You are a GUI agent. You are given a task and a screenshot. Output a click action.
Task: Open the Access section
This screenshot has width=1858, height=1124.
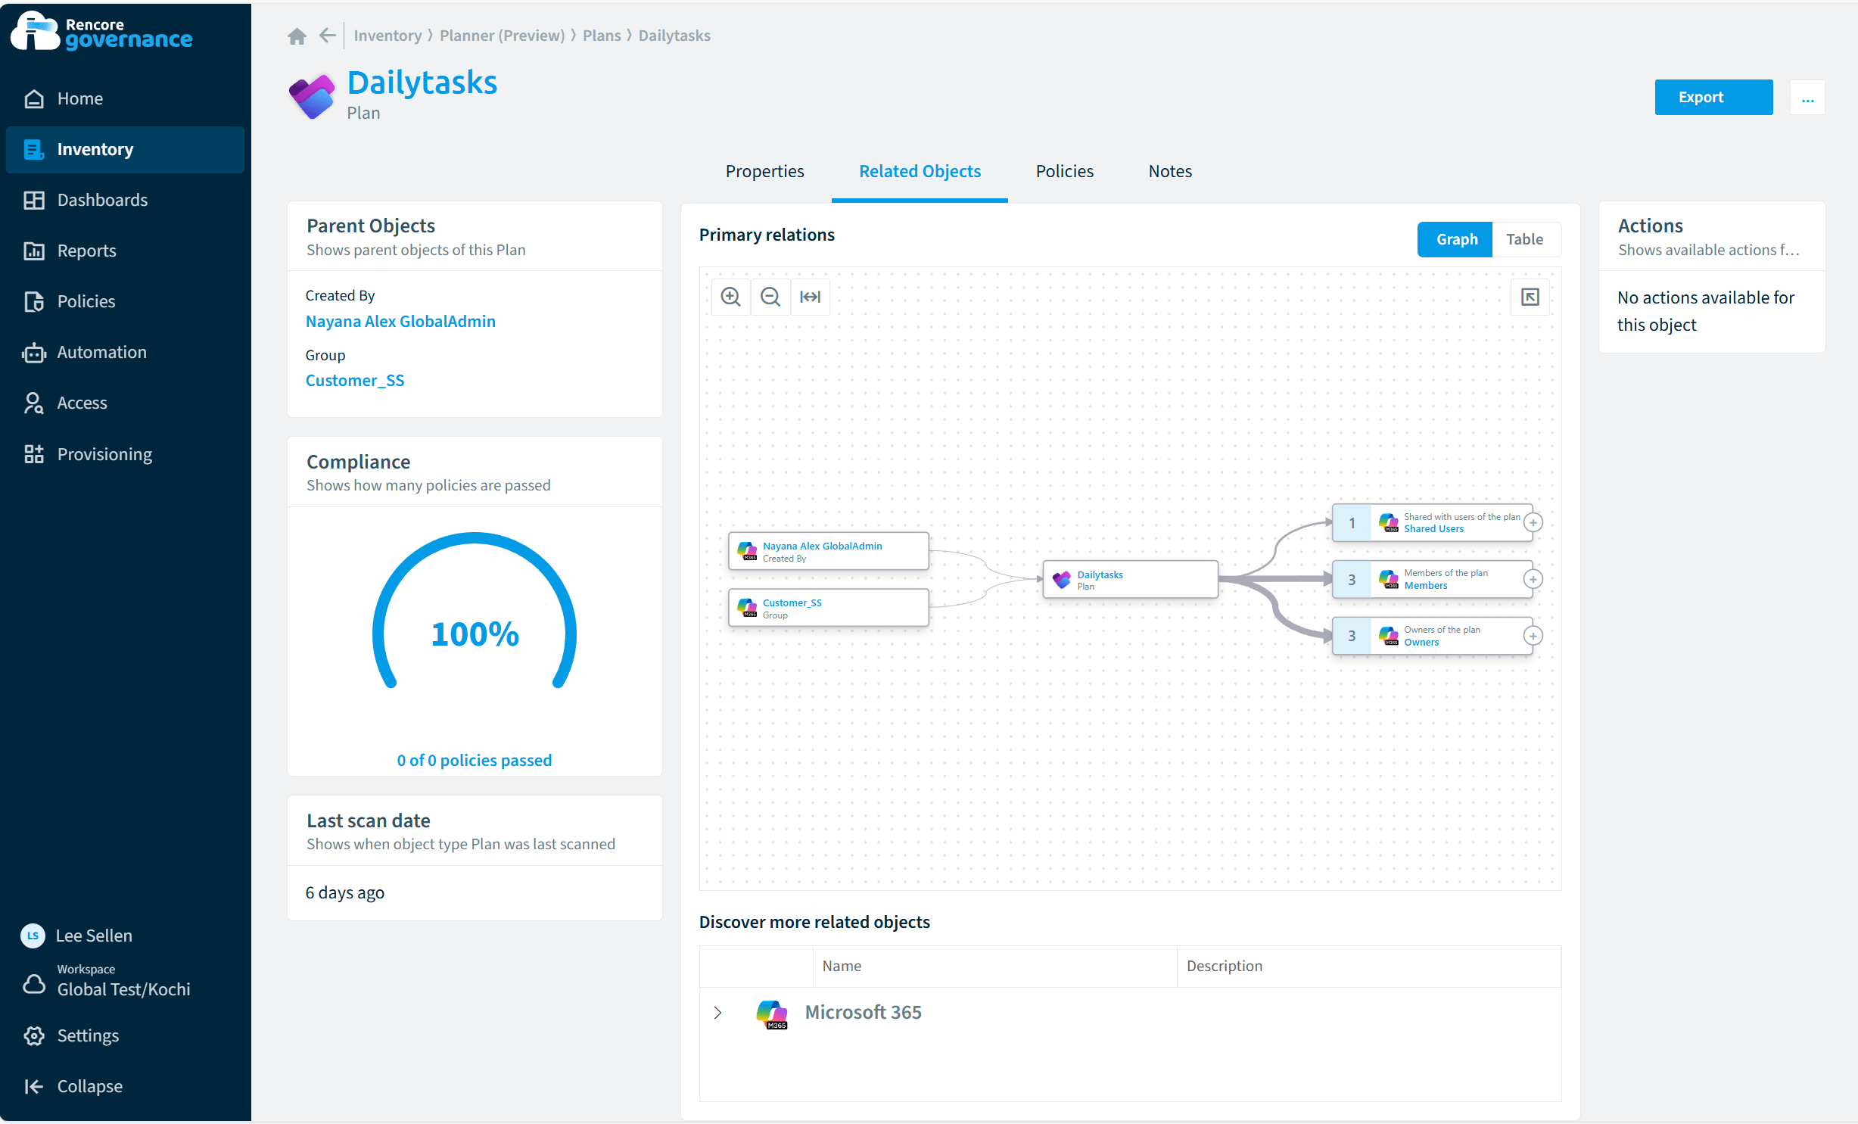tap(82, 403)
